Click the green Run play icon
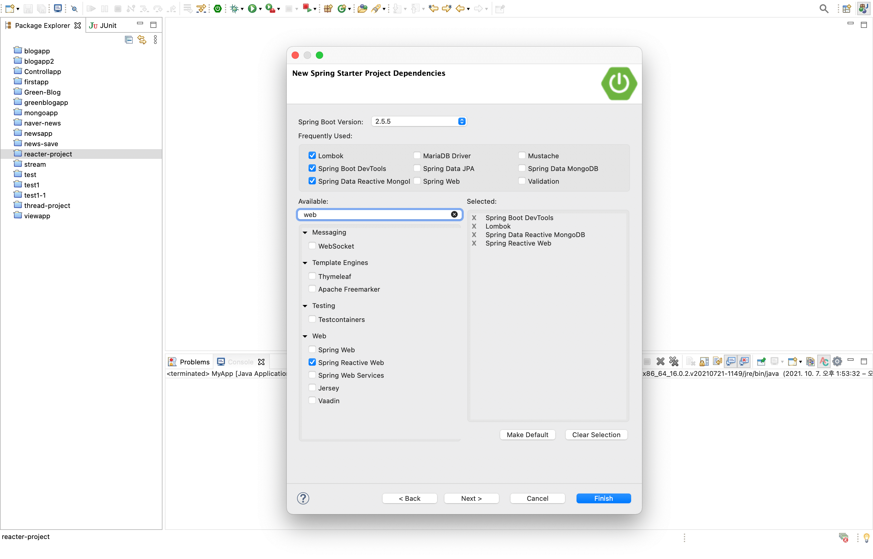Viewport: 873px width, 559px height. point(252,8)
